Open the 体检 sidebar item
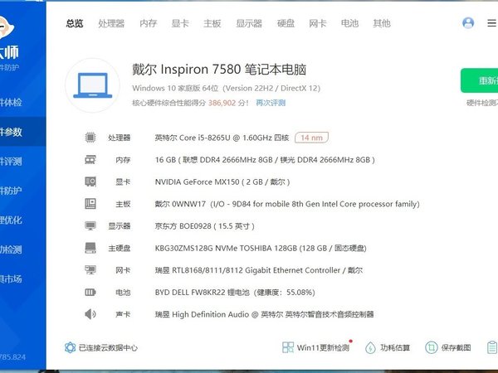 click(23, 102)
